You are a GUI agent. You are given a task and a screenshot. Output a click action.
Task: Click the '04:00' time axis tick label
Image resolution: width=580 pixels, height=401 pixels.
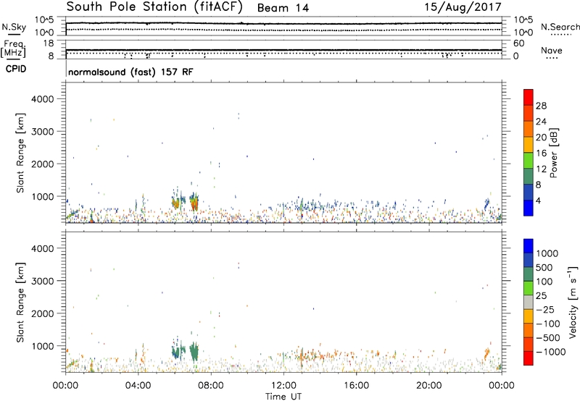click(138, 386)
